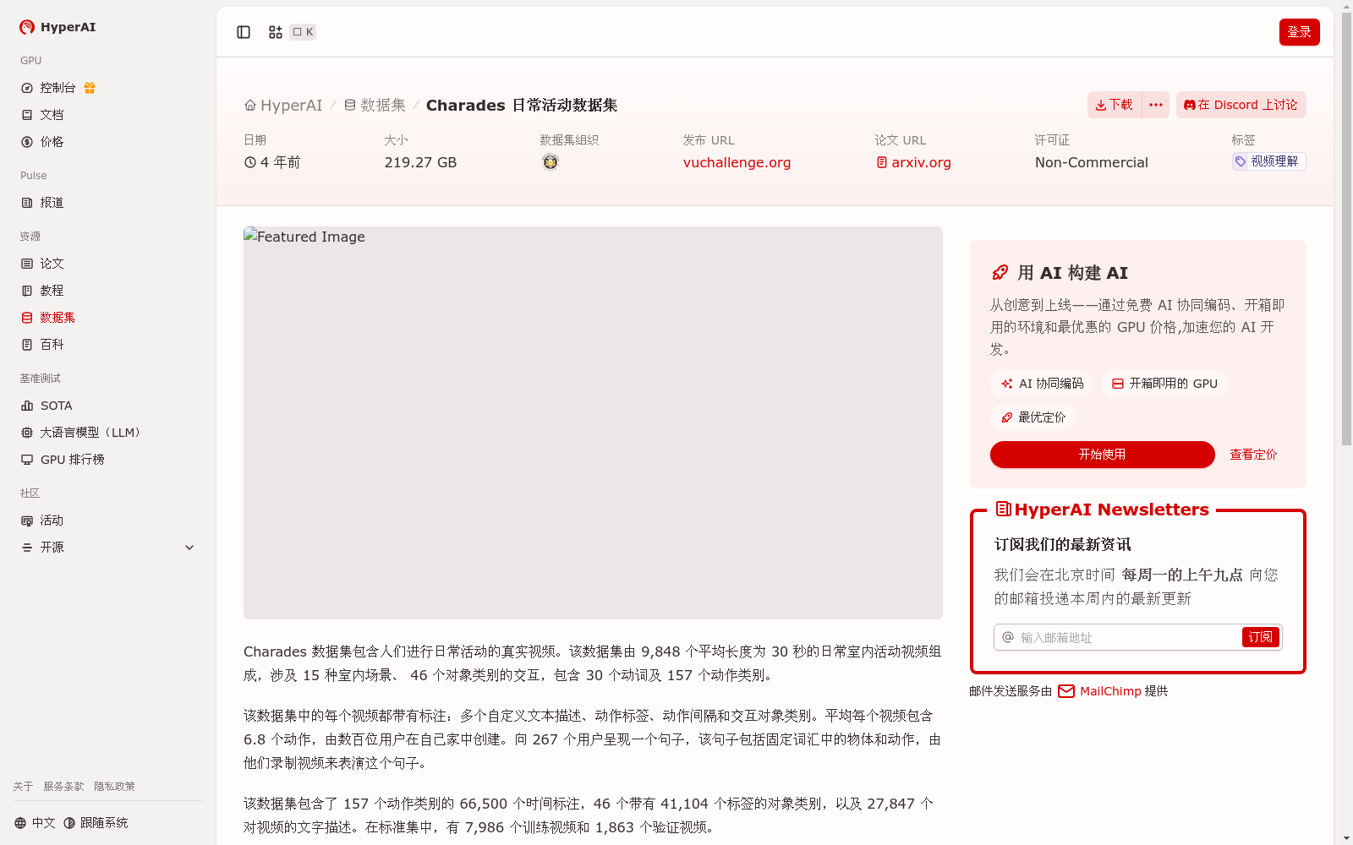Click the page vertical scrollbar

(1346, 228)
